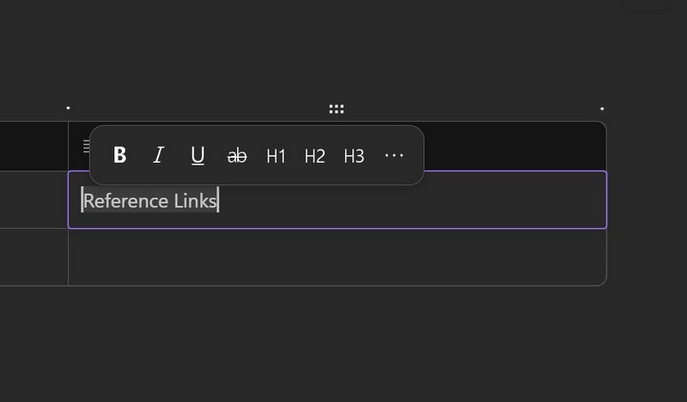The height and width of the screenshot is (402, 687).
Task: Click the dark header cell right of the toolbar
Action: [x=515, y=146]
